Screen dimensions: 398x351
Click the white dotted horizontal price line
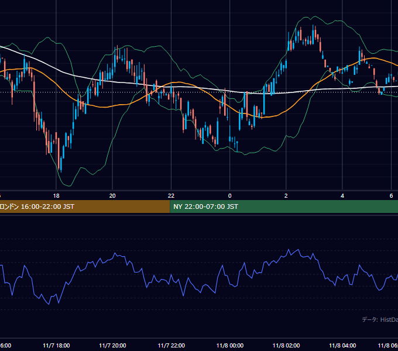pyautogui.click(x=199, y=92)
